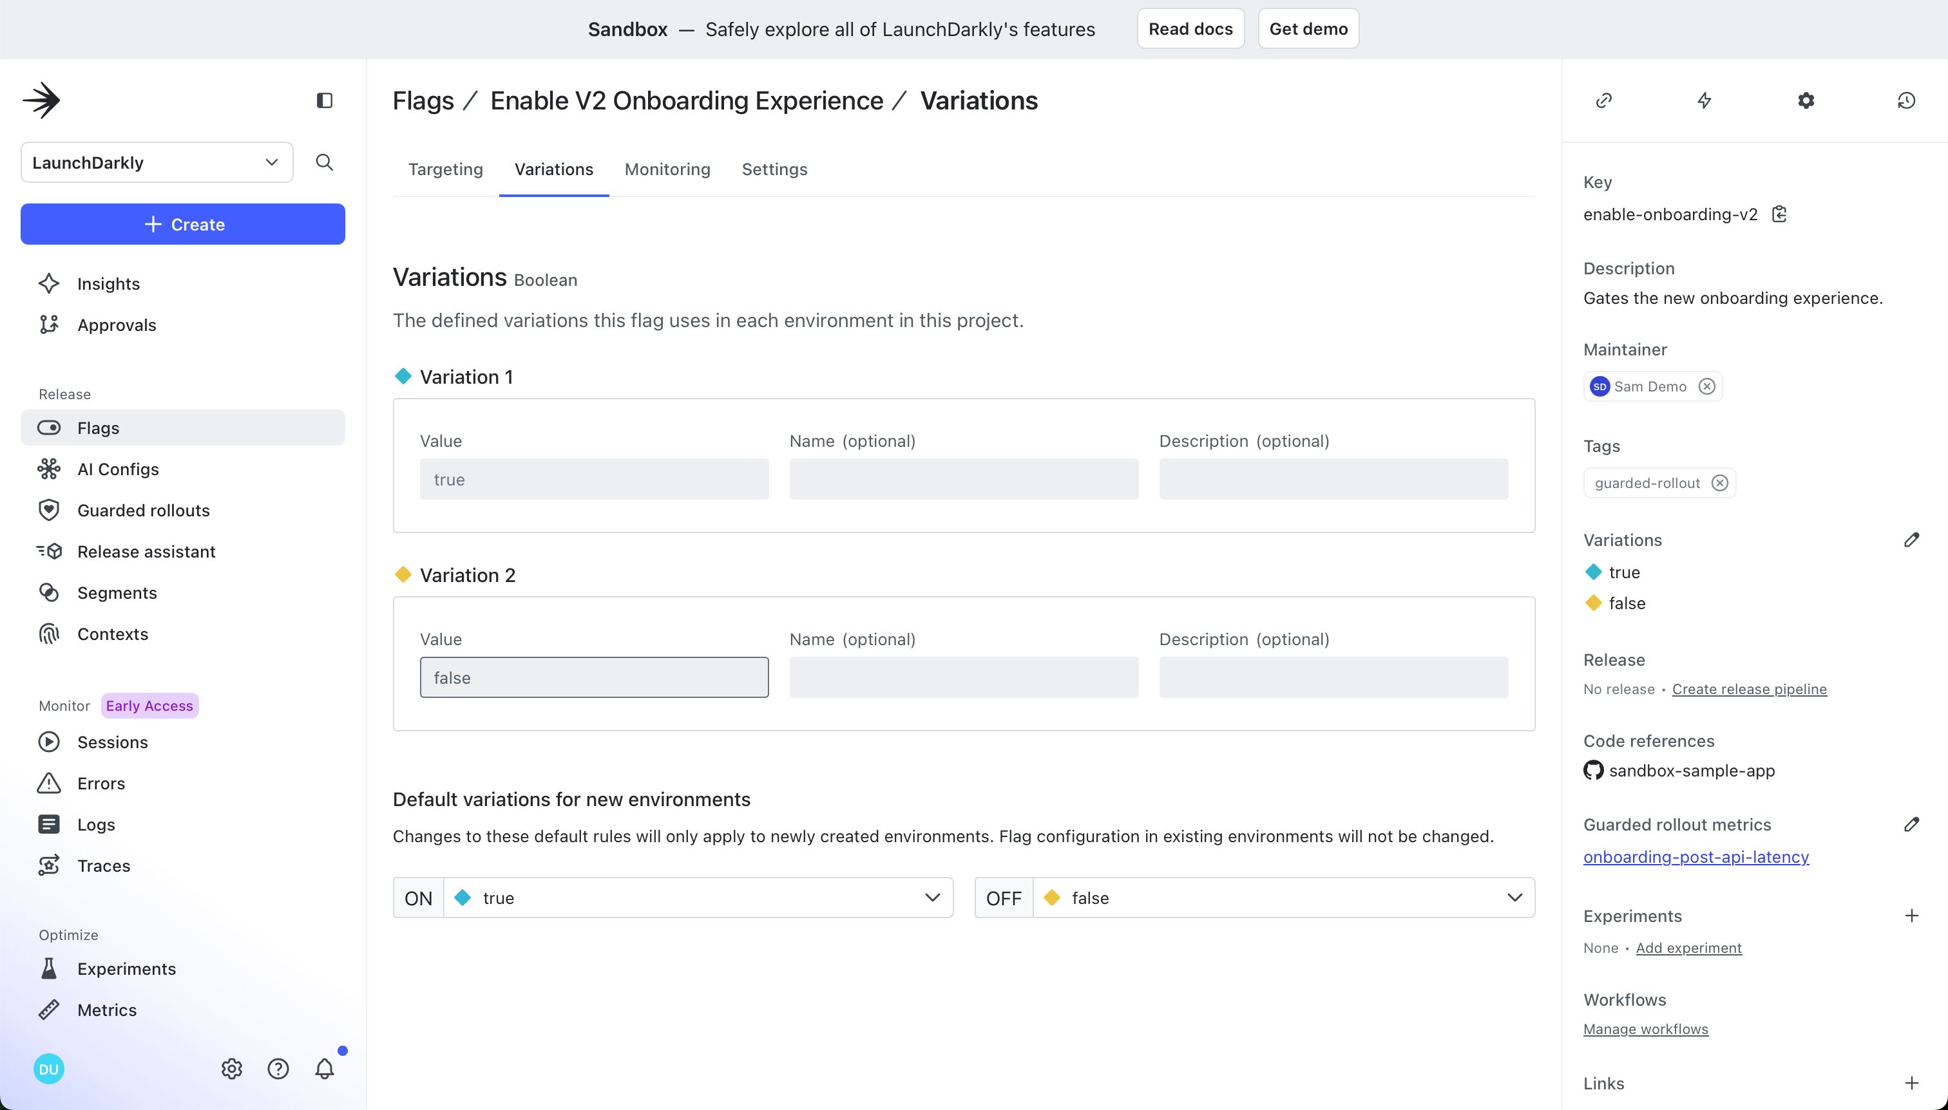
Task: Focus Variation 2 Description field
Action: (x=1333, y=677)
